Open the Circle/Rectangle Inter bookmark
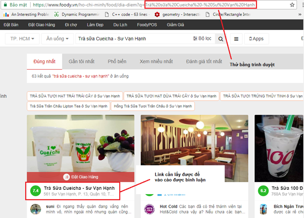This screenshot has width=304, height=218. click(x=228, y=14)
